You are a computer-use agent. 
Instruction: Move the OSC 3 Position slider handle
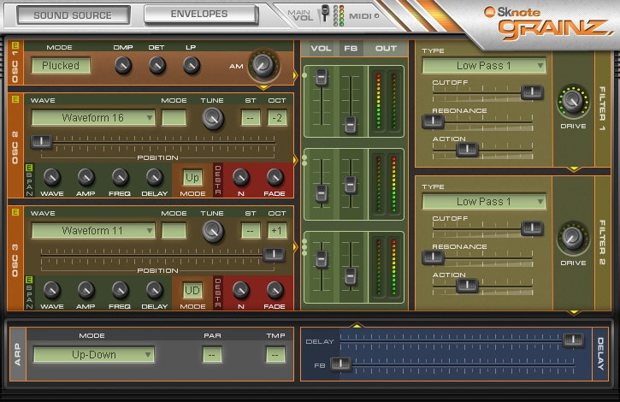tap(274, 254)
